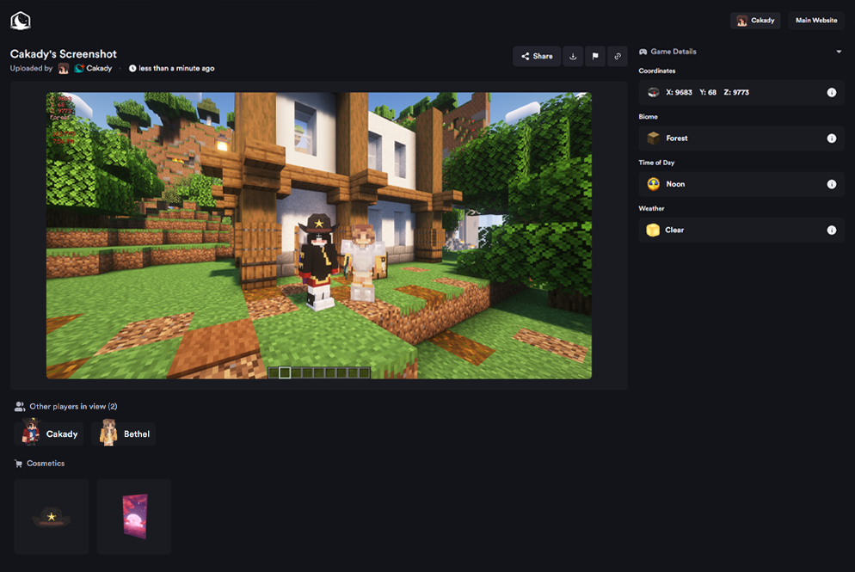Click the Forest block icon
Viewport: 855px width, 572px height.
click(x=653, y=138)
